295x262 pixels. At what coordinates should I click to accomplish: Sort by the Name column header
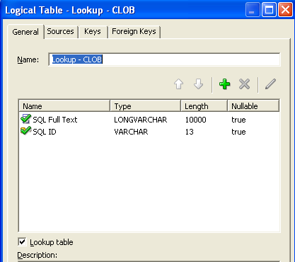tap(64, 106)
